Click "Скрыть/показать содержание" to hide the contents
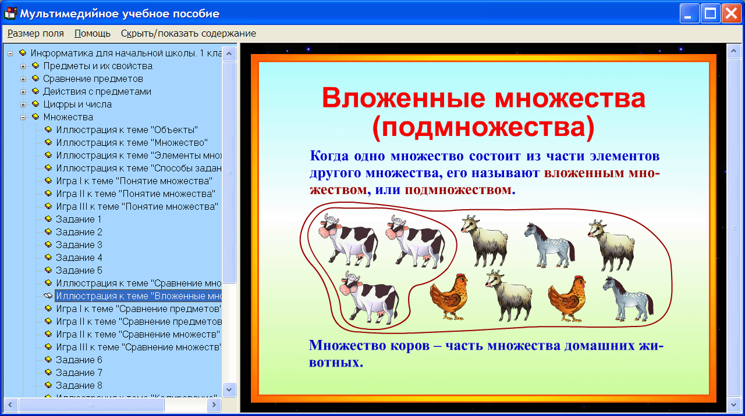Screen dimensions: 745x416 coord(187,33)
